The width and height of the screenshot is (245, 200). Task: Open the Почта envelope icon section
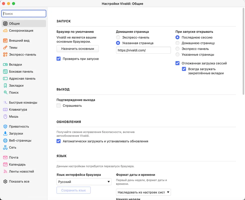tap(5, 157)
